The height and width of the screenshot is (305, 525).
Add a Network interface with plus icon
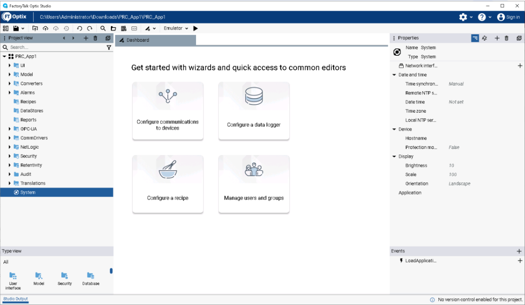pos(520,66)
